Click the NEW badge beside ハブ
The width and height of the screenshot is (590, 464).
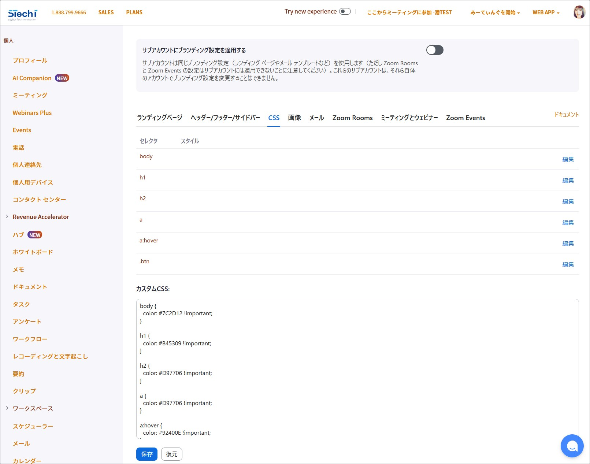pos(35,235)
